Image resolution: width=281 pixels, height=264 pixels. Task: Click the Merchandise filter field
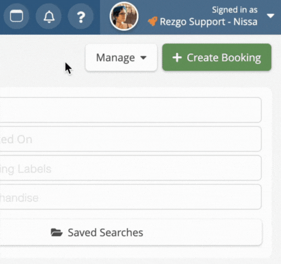(x=131, y=197)
